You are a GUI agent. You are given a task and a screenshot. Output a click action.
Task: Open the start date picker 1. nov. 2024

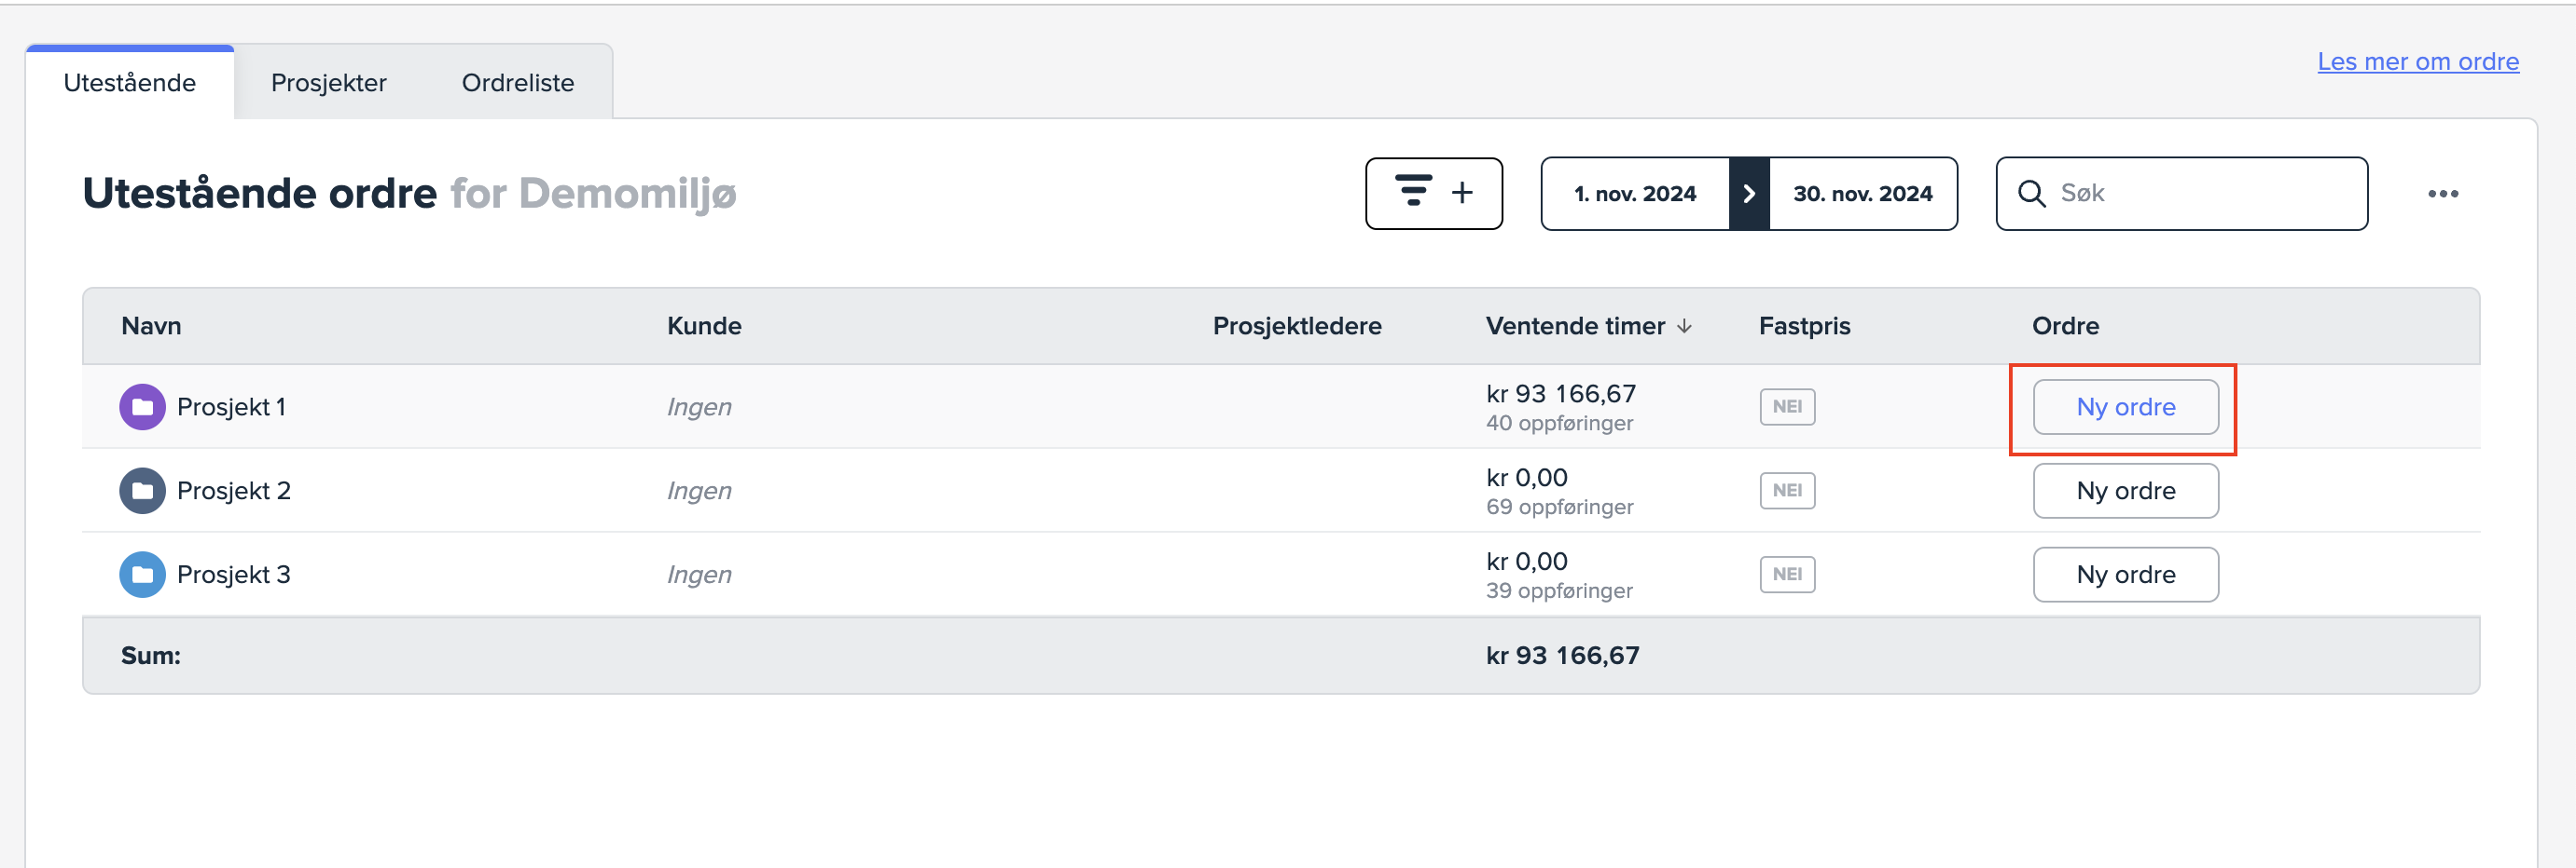coord(1635,194)
